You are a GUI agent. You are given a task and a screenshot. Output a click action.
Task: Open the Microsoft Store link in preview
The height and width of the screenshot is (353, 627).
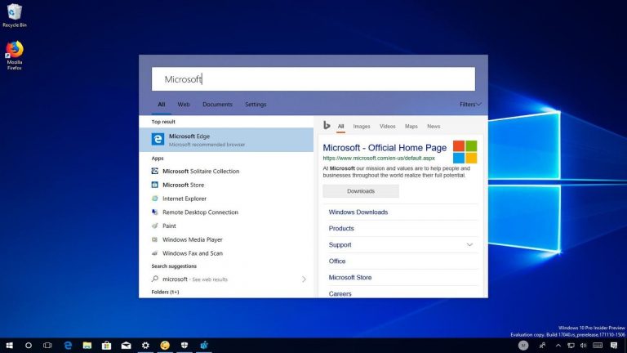tap(350, 277)
